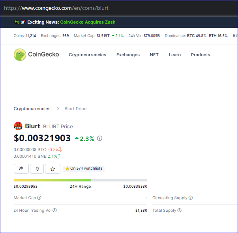Image resolution: width=238 pixels, height=233 pixels.
Task: Click the Blurt Price breadcrumb text
Action: 75,109
